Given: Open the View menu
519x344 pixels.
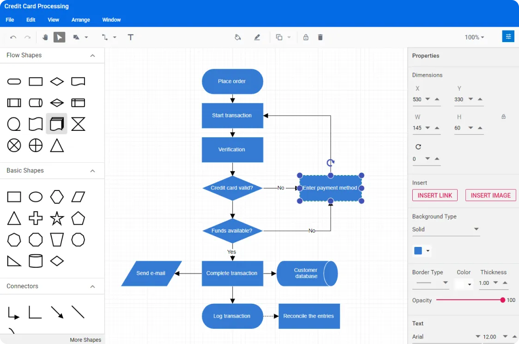Looking at the screenshot, I should coord(53,20).
